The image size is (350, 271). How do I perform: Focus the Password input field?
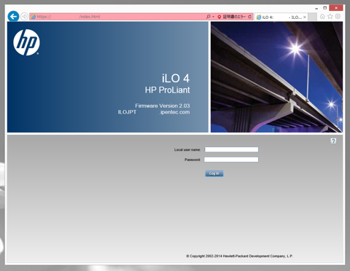[x=231, y=160]
